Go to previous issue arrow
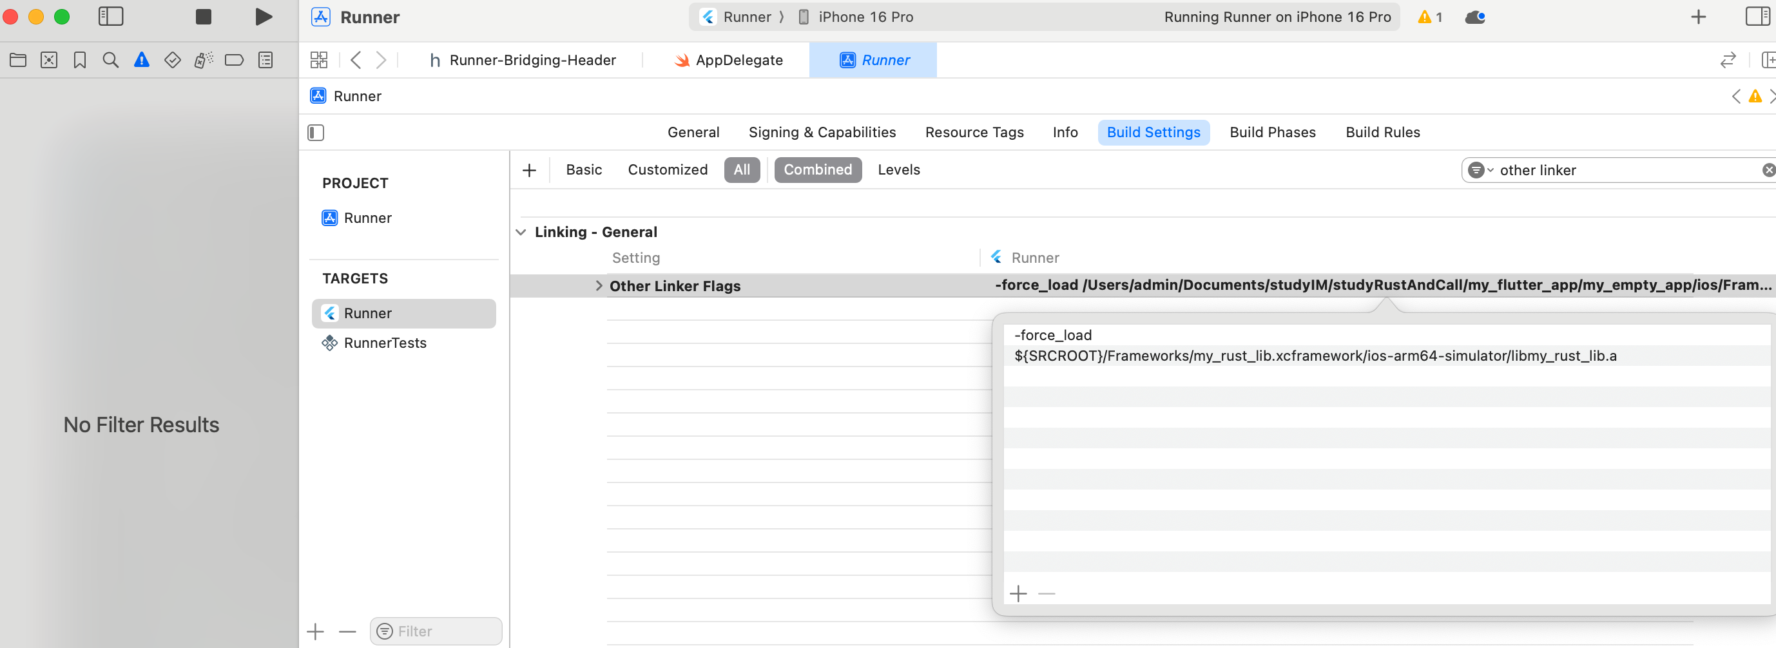Screen dimensions: 1776x648 [1736, 96]
